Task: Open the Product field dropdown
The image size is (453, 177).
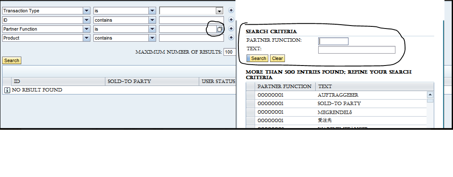Action: (x=87, y=38)
